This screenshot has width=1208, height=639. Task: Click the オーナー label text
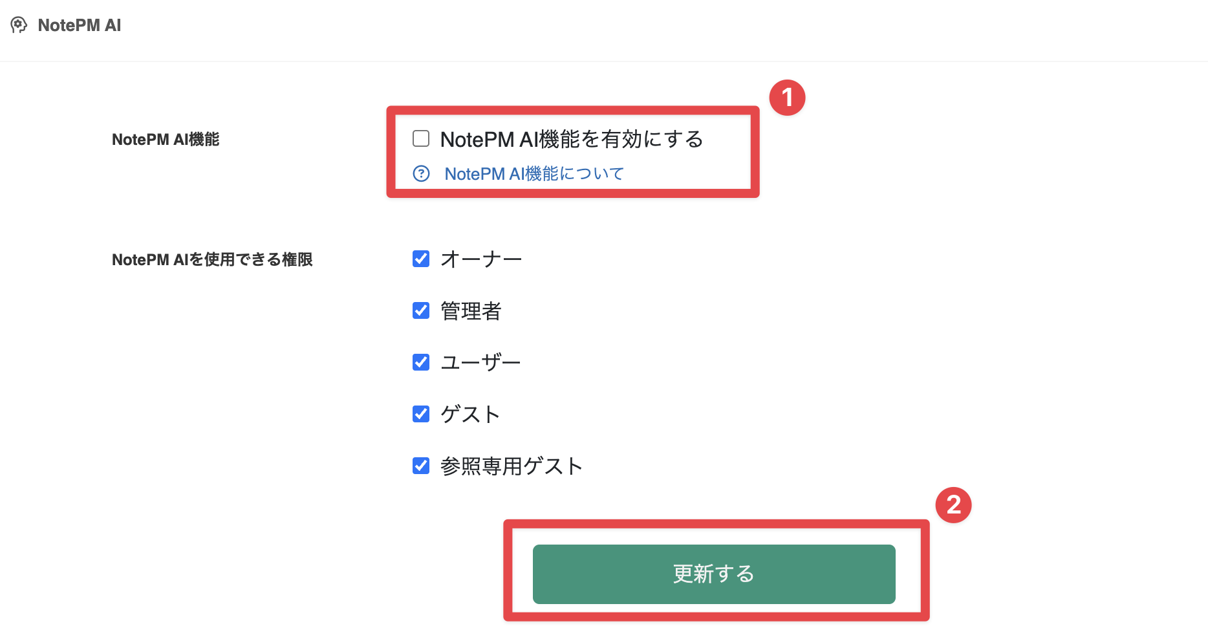[481, 259]
